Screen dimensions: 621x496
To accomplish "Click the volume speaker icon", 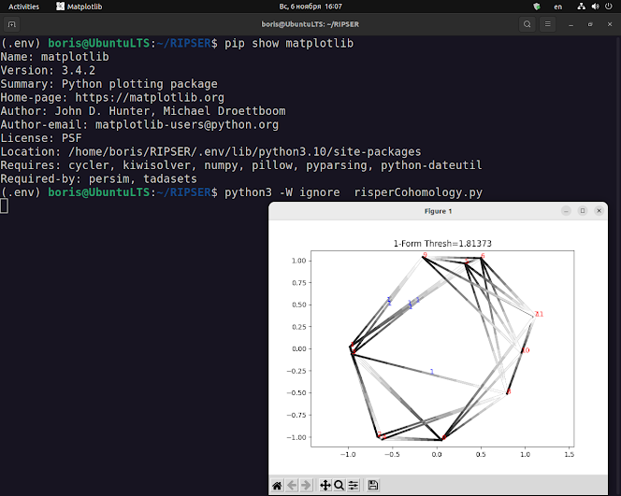I will [595, 7].
